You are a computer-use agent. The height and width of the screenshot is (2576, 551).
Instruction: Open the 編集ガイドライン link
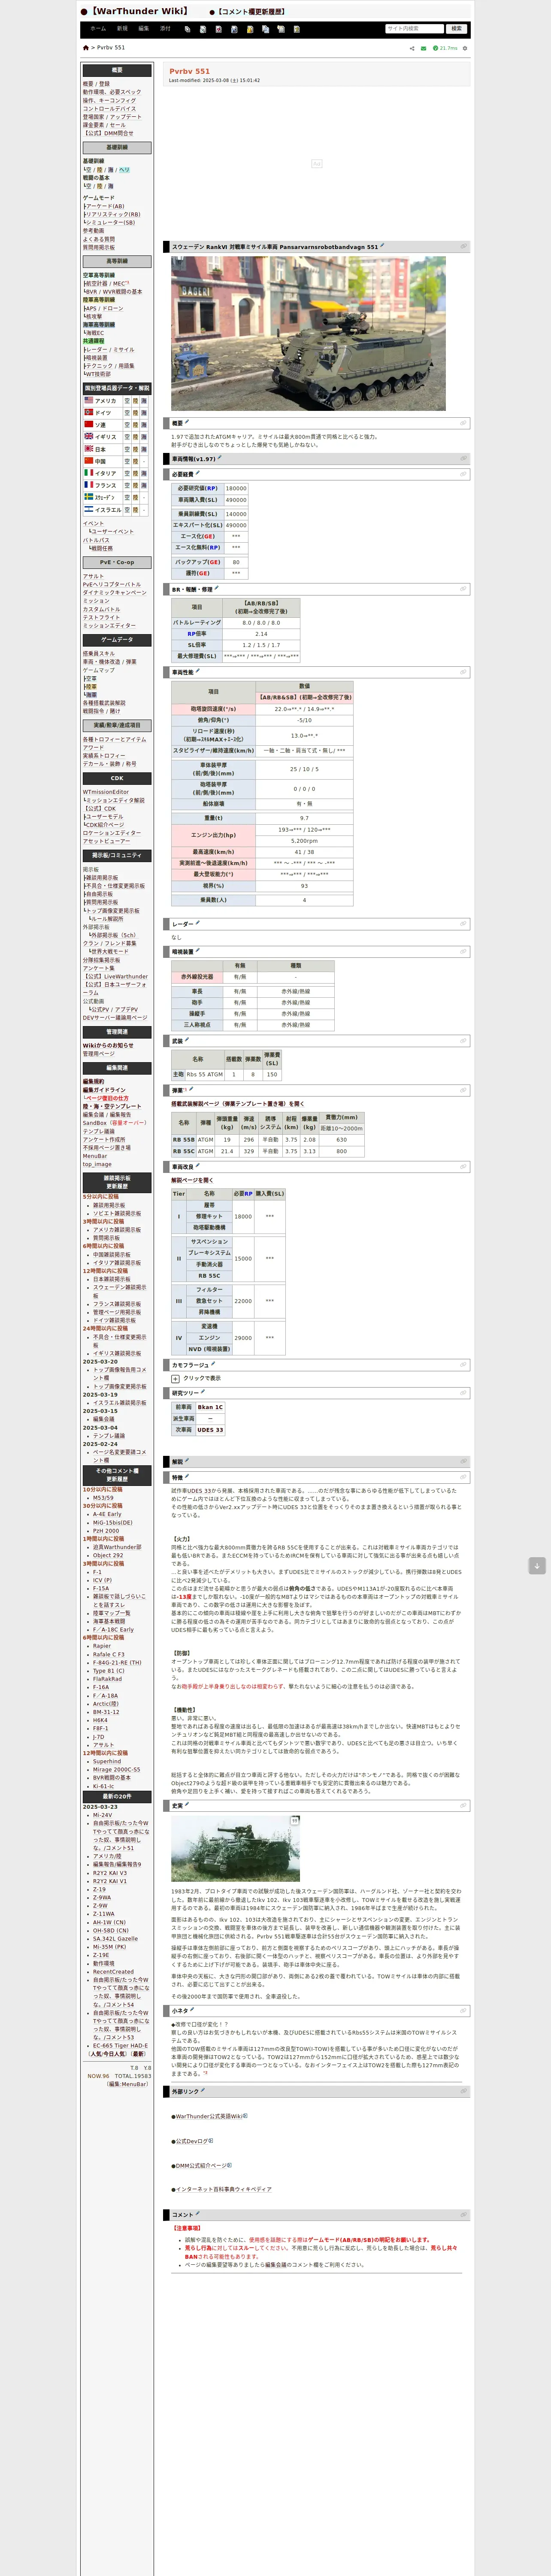click(x=104, y=1090)
